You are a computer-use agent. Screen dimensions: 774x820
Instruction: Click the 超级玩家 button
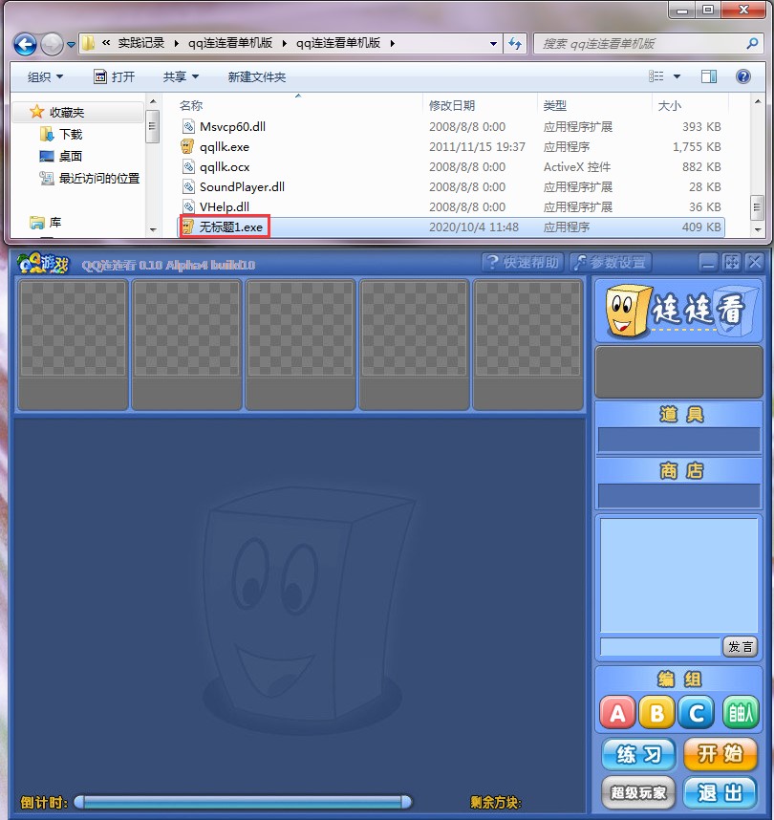pyautogui.click(x=638, y=793)
